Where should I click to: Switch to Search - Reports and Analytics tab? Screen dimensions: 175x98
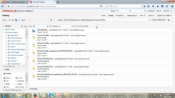[15, 2]
